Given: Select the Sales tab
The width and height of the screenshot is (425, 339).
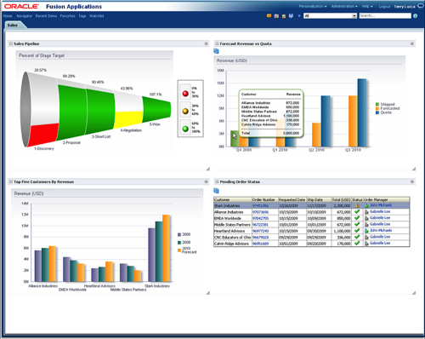Looking at the screenshot, I should pos(13,26).
